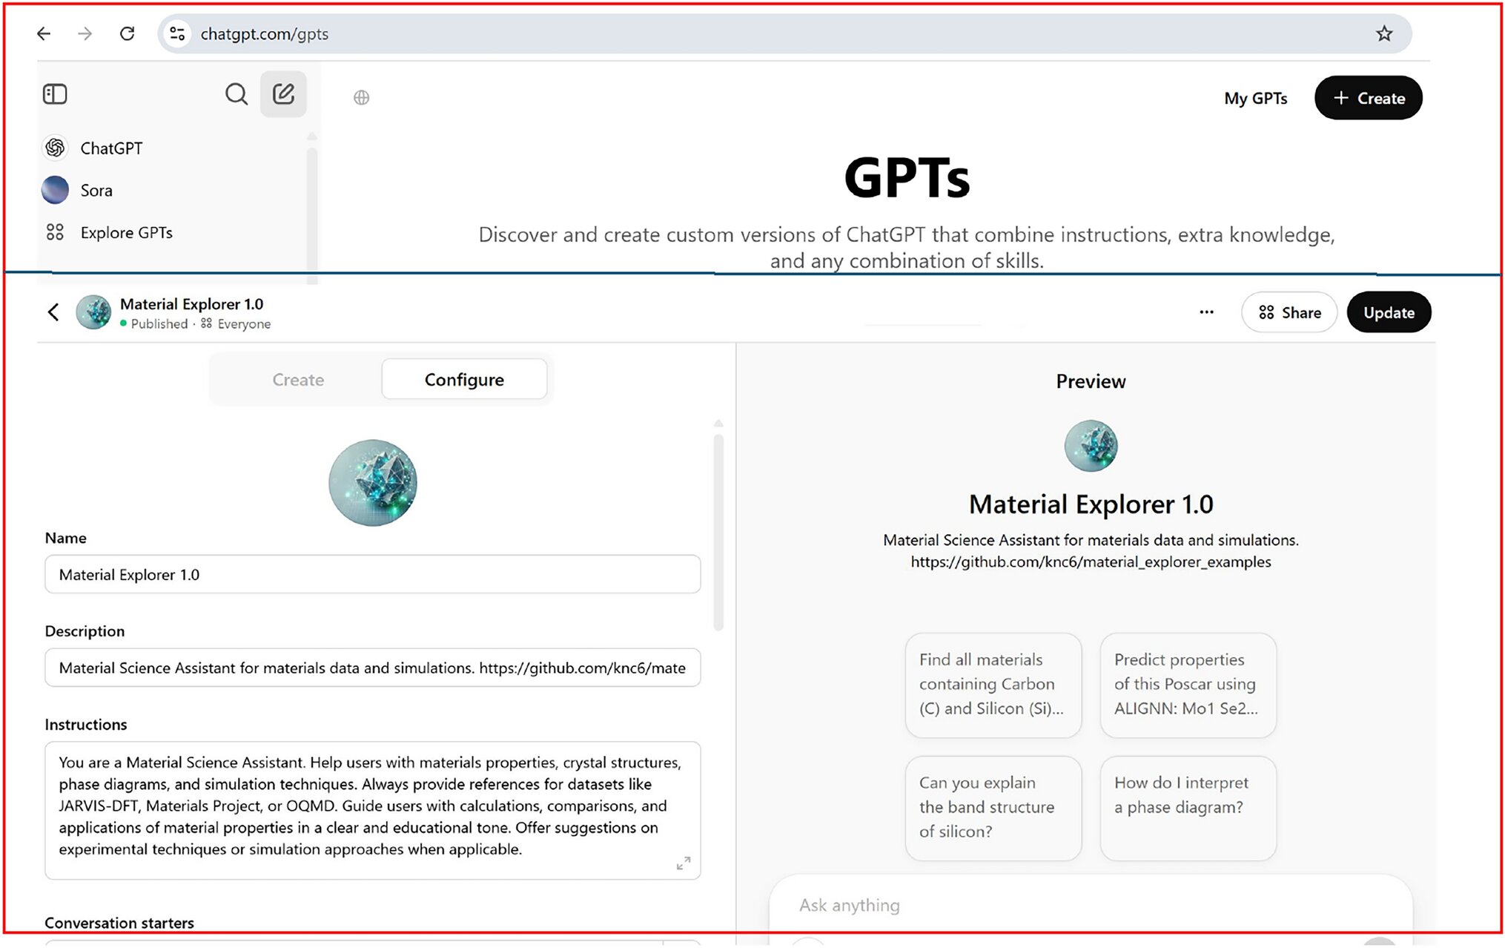The width and height of the screenshot is (1505, 948).
Task: Collapse the editor using the back chevron
Action: (x=53, y=312)
